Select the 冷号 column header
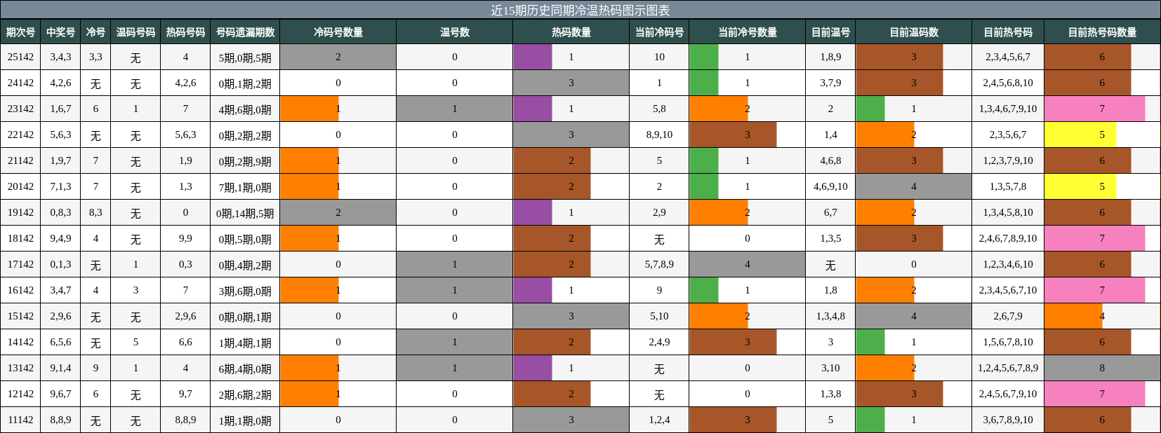This screenshot has width=1161, height=433. click(x=95, y=32)
